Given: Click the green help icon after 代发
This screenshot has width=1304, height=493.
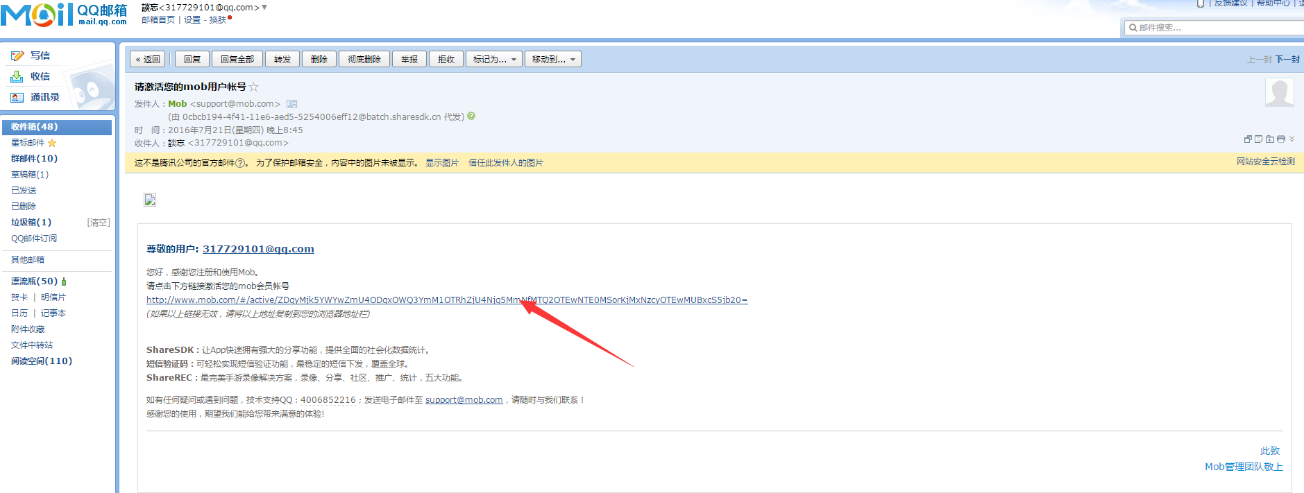Looking at the screenshot, I should pyautogui.click(x=471, y=116).
